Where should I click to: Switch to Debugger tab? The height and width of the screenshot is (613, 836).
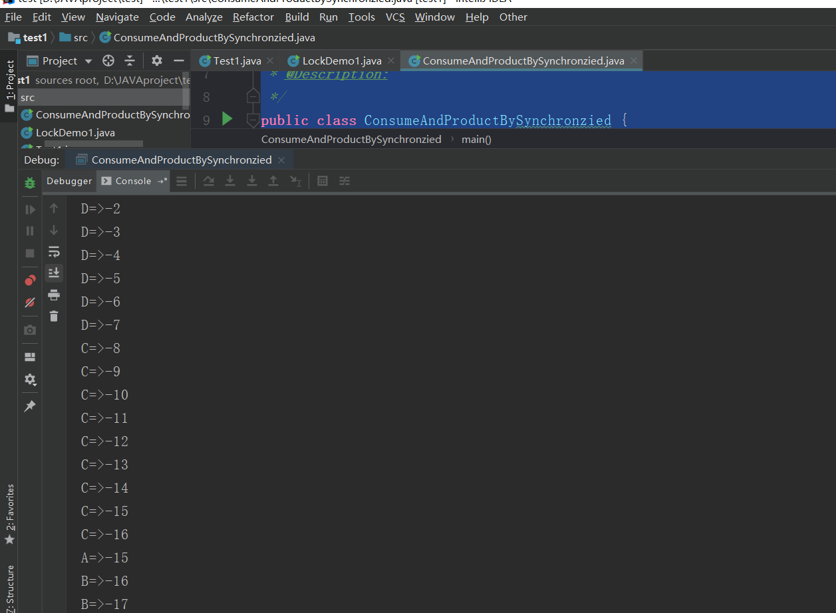(69, 181)
